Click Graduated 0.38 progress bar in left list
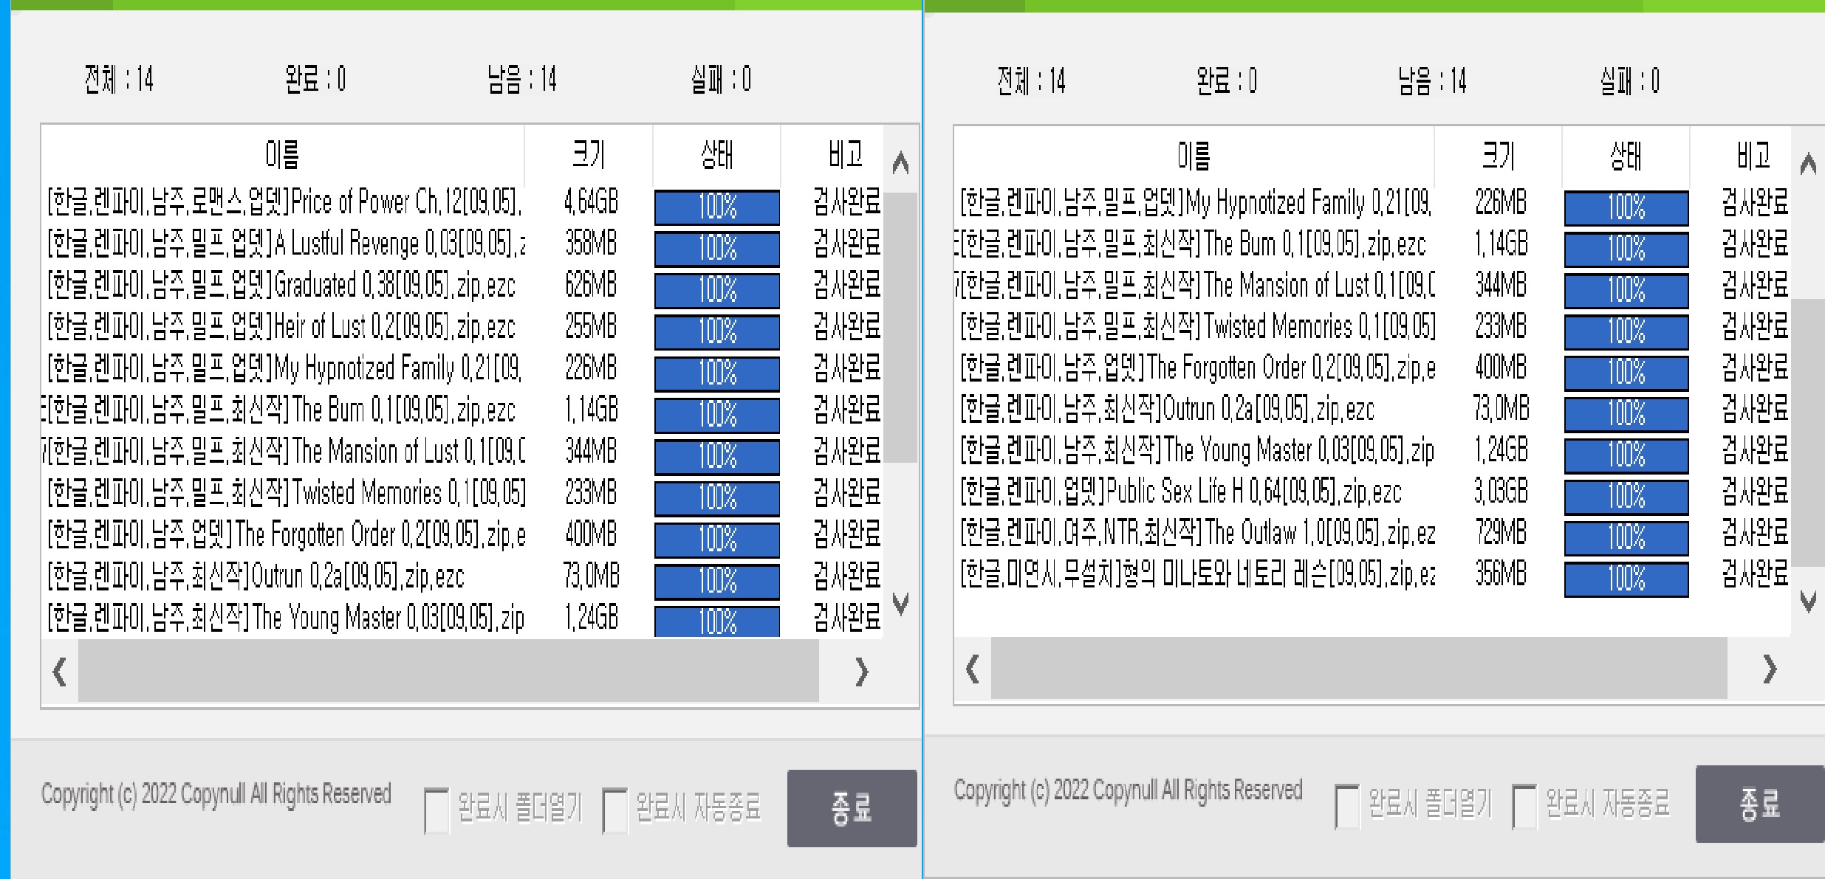Screen dimensions: 1825x879 pyautogui.click(x=716, y=290)
